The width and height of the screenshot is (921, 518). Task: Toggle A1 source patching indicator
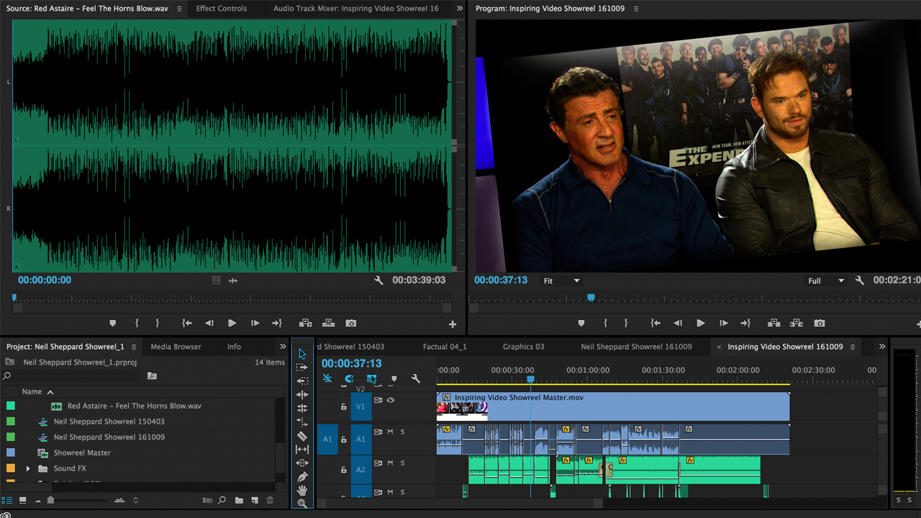327,439
